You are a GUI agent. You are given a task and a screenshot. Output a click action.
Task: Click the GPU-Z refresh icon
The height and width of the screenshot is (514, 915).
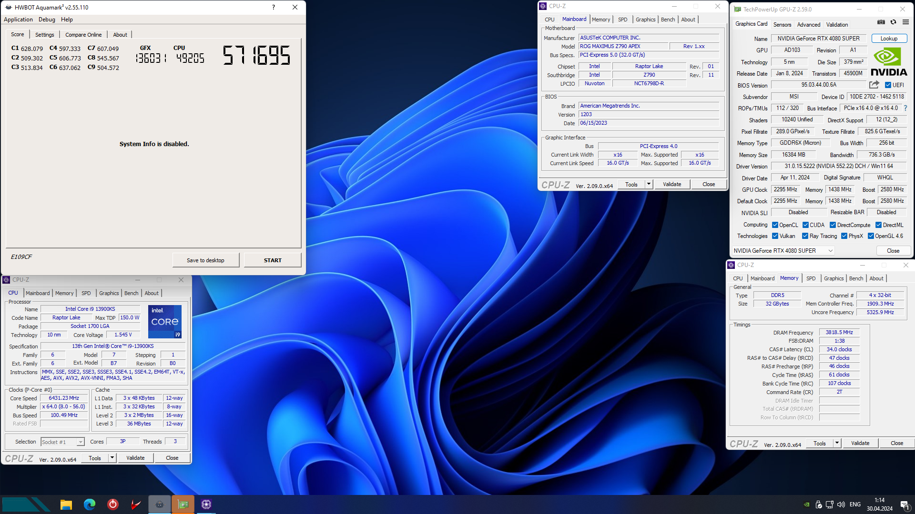tap(894, 22)
